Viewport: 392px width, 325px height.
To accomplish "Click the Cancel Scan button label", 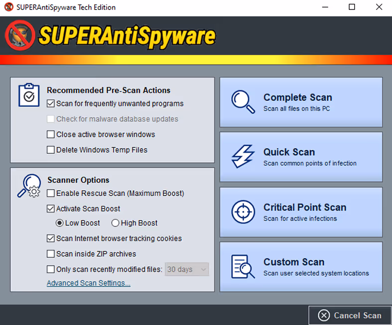I will (358, 316).
